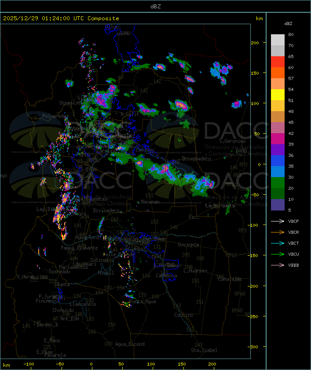Click the 2025/12/29 01:24:00 UTC Composite timestamp
Viewport: 311px width, 370px height.
61,18
